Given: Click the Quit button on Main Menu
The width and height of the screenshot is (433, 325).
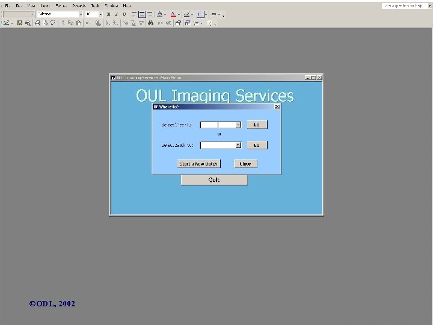Looking at the screenshot, I should click(x=214, y=180).
